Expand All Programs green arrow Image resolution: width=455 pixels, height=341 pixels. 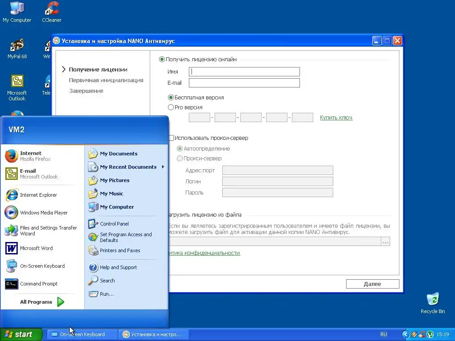(x=60, y=302)
